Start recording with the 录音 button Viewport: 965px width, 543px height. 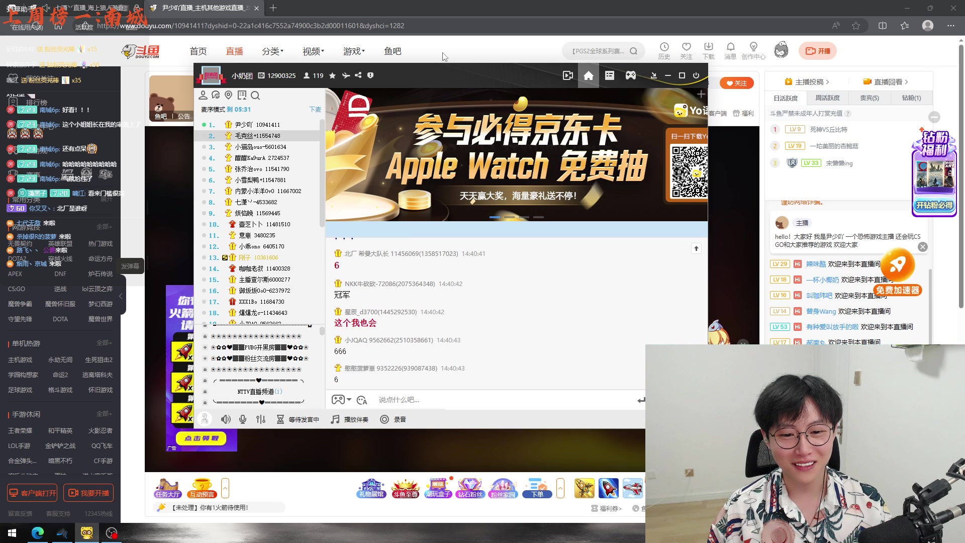(x=393, y=419)
